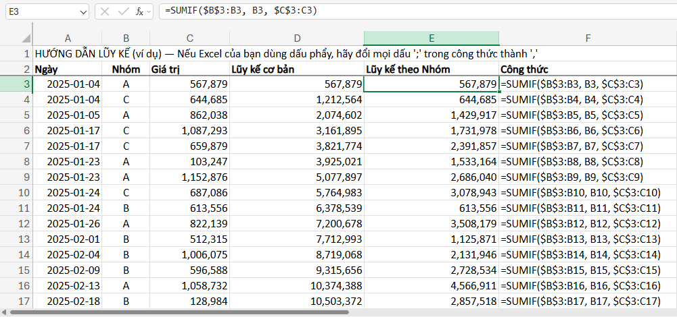Click the 'Lũy kế theo Nhóm' header cell
The width and height of the screenshot is (677, 317).
tap(431, 69)
